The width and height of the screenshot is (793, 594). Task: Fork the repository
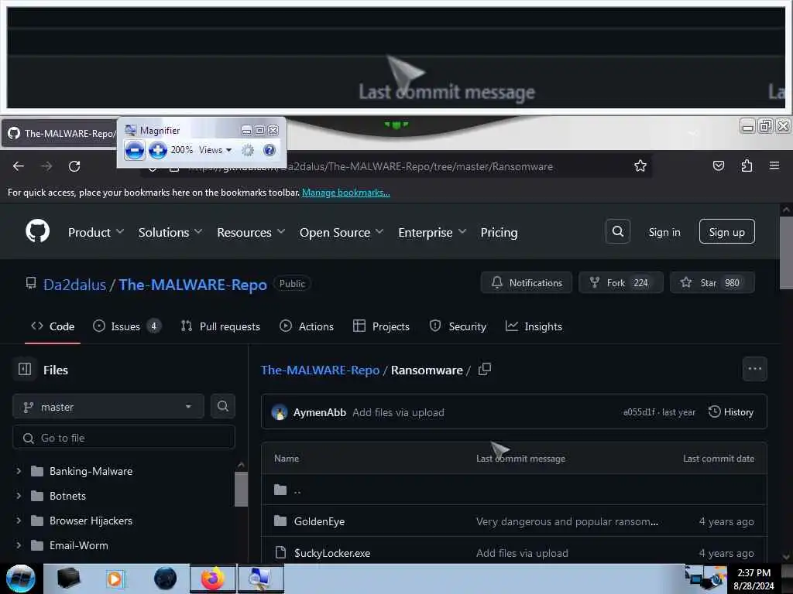click(620, 282)
